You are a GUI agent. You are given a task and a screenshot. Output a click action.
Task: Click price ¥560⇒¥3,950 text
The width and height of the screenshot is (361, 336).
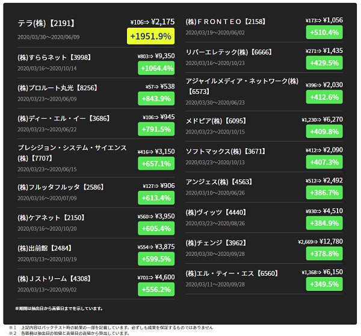click(156, 216)
